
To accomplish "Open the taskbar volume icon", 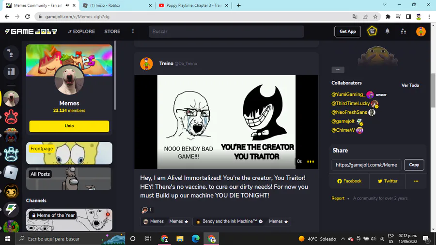I will 374,239.
